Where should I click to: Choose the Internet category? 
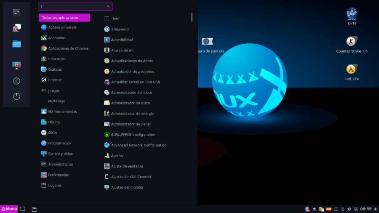tap(55, 80)
